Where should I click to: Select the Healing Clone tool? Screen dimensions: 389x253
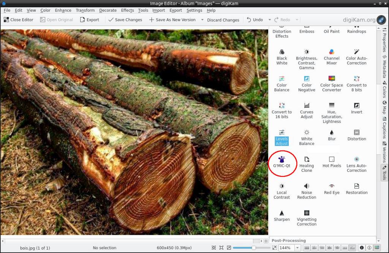pos(307,164)
